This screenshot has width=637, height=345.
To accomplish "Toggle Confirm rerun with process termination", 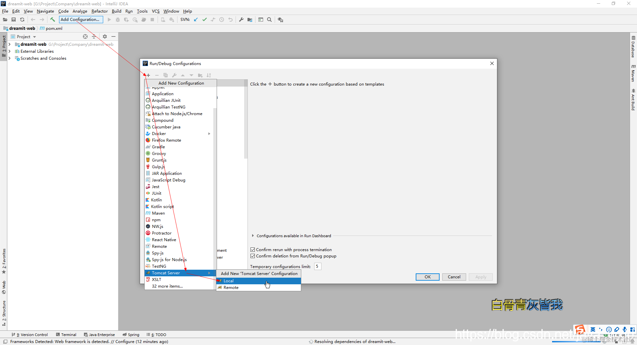I will (x=252, y=249).
